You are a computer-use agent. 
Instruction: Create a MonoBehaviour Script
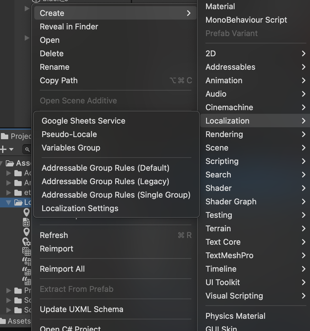tap(246, 20)
